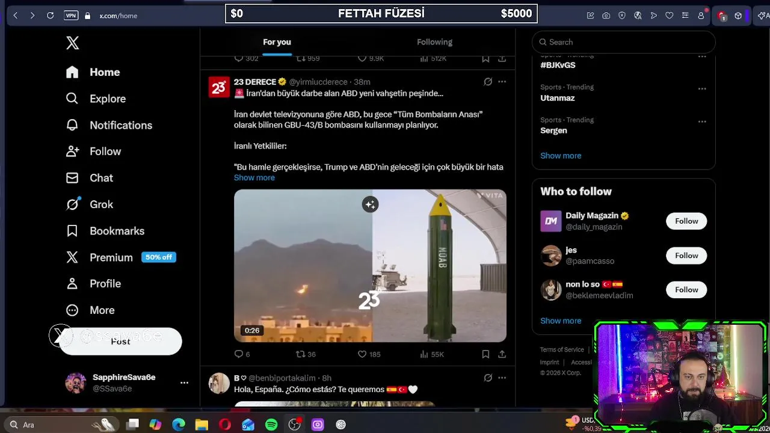Toggle the browser VPN badge
The image size is (770, 433).
point(71,16)
